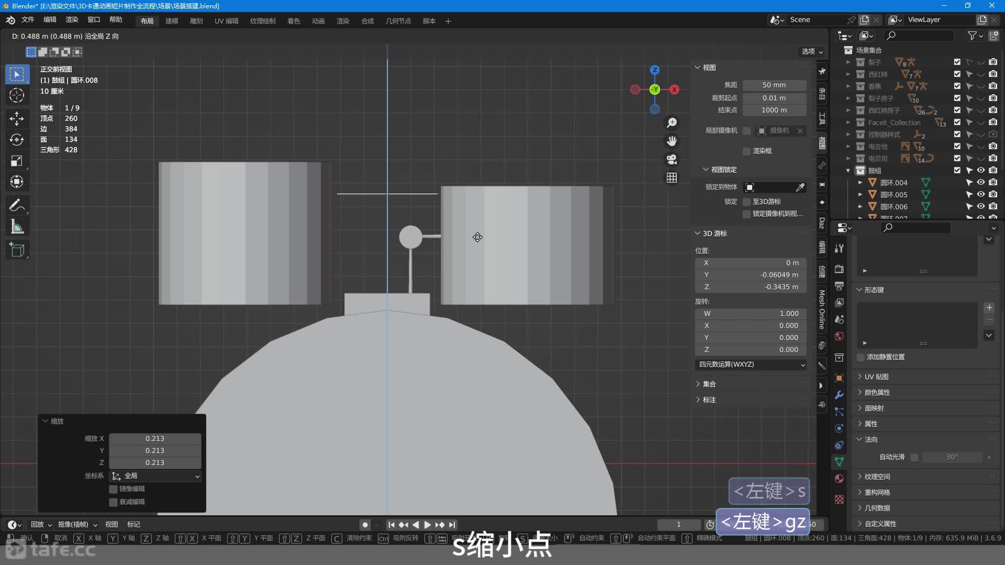Image resolution: width=1005 pixels, height=565 pixels.
Task: Open the 窗口 menu
Action: [x=94, y=20]
